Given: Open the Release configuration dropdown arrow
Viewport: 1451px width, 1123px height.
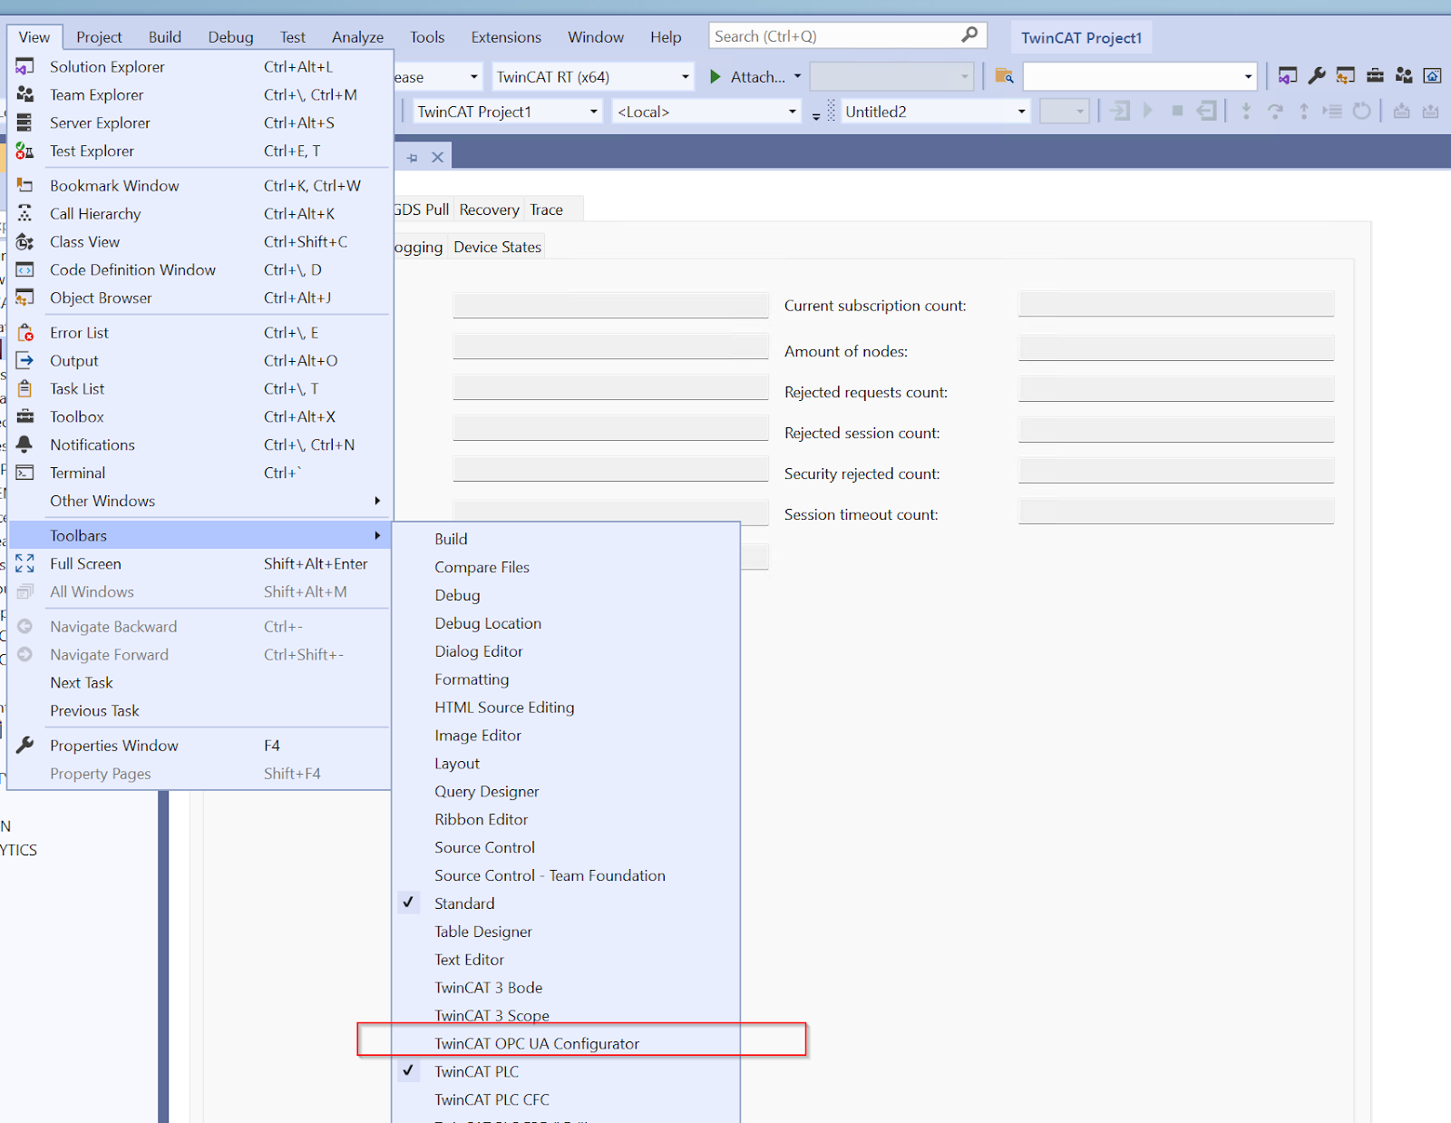Looking at the screenshot, I should pos(474,77).
